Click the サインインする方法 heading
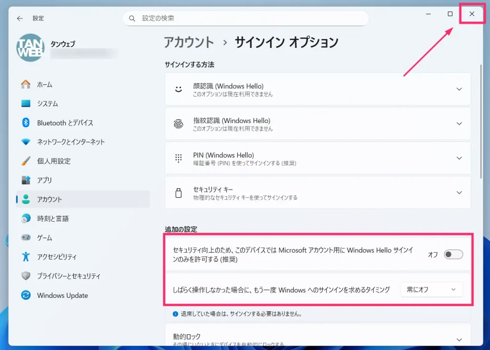Viewport: 490px width, 350px height. point(189,65)
